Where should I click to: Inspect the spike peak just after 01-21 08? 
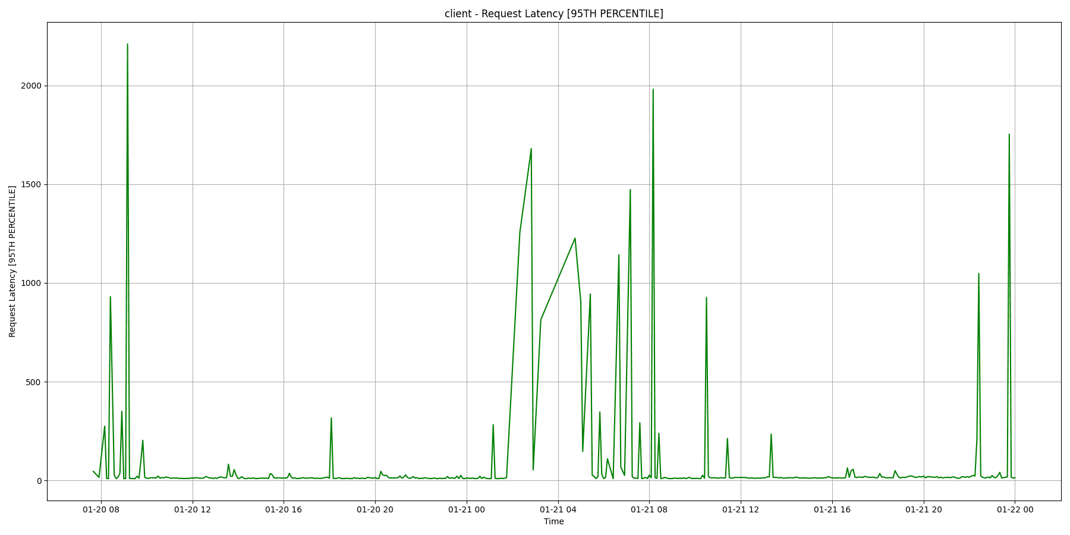(x=653, y=90)
